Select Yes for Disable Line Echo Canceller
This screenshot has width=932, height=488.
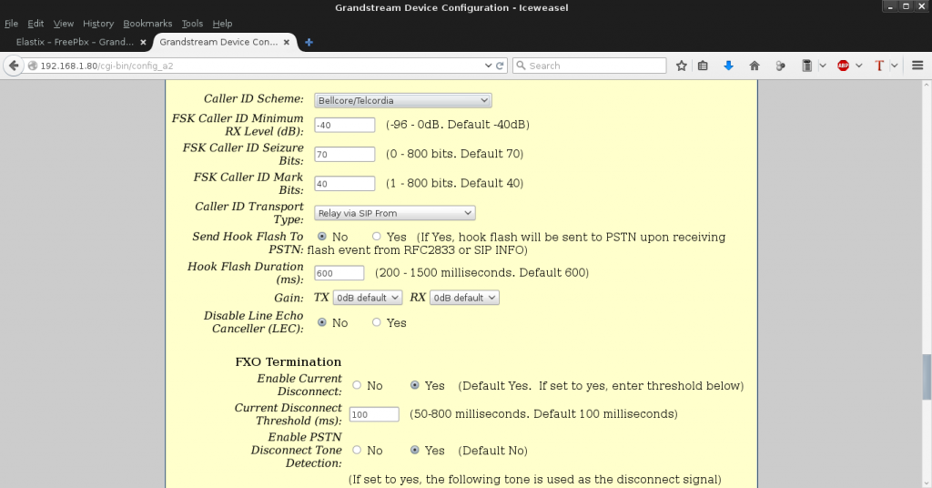377,322
